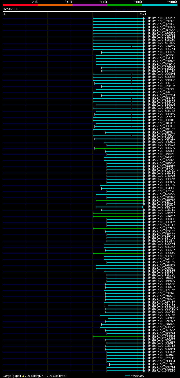Select subject label UniRef100_Q2QMN4
Viewport: 180px width, 378px height.
pyautogui.click(x=161, y=74)
